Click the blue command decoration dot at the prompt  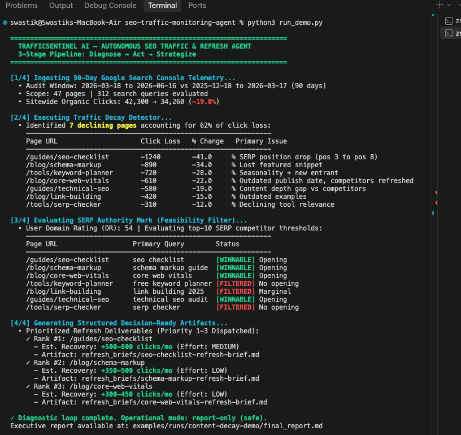pos(5,23)
